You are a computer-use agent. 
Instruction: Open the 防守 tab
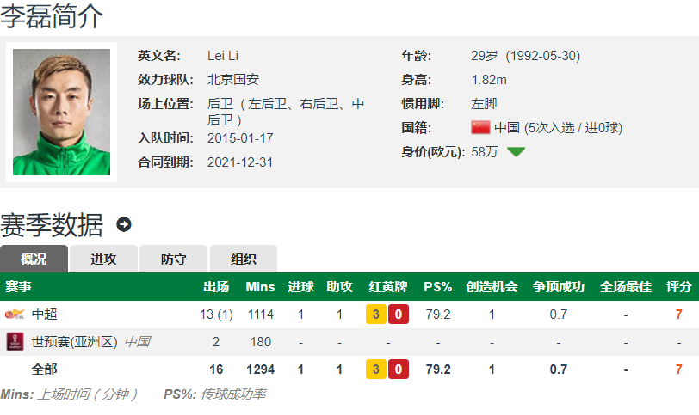point(173,259)
